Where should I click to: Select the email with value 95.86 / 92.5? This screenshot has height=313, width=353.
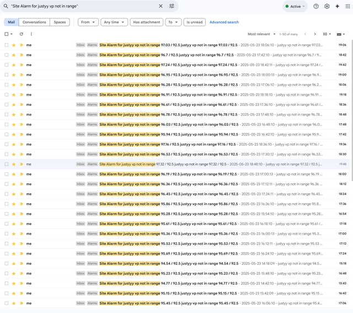click(x=6, y=204)
